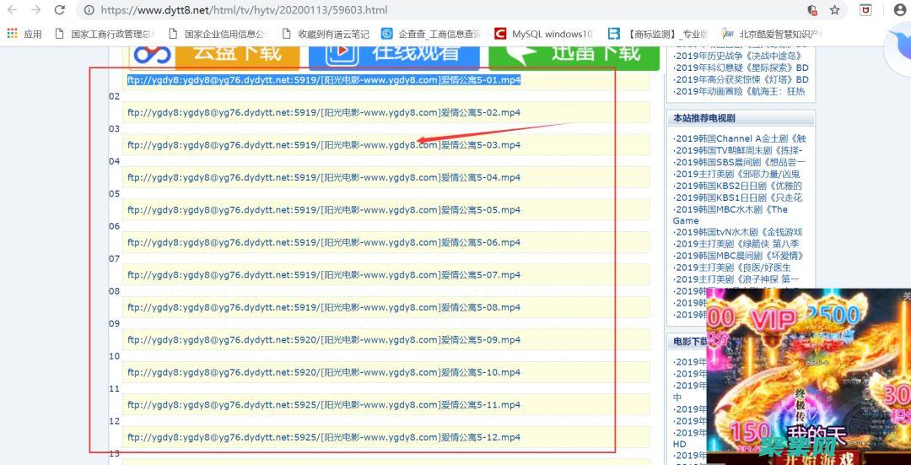
Task: Open 2019年高分获奖惊悚《灯塔》BD link
Action: pos(742,79)
